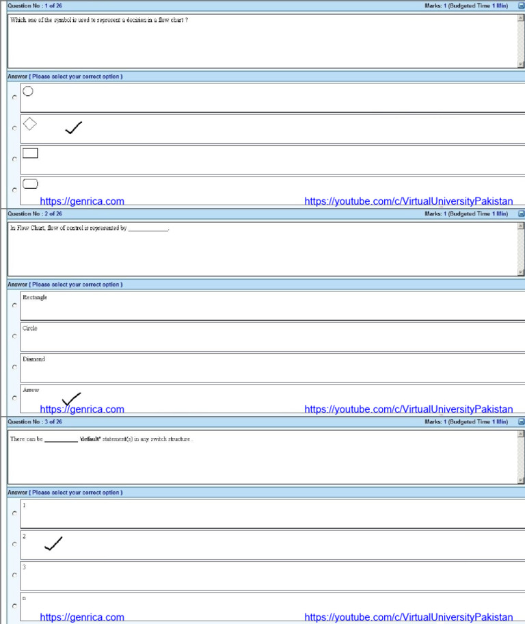The height and width of the screenshot is (624, 525).
Task: Click answer box labeled 3 in Question 3
Action: pyautogui.click(x=273, y=576)
